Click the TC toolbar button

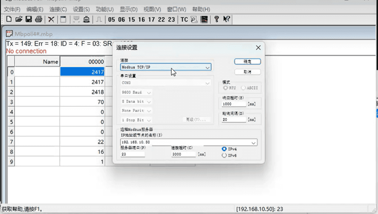click(x=184, y=20)
